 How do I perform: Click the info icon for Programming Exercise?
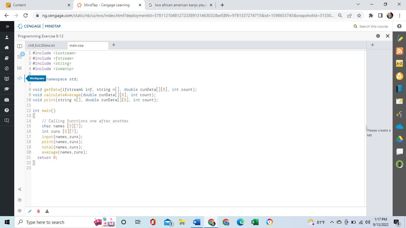378,36
